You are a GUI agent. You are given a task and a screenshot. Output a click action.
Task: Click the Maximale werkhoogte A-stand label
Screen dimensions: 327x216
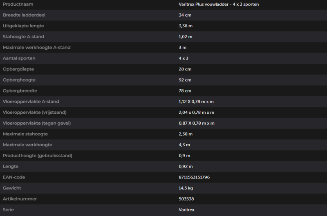click(x=37, y=47)
